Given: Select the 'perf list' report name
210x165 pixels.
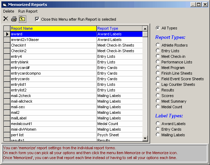Looking at the screenshot, I should [x=54, y=135].
